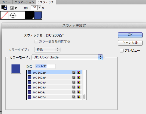Click spot color icon on DIC 2607s* row

tap(74, 97)
